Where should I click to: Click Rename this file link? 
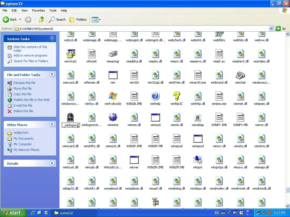[24, 83]
